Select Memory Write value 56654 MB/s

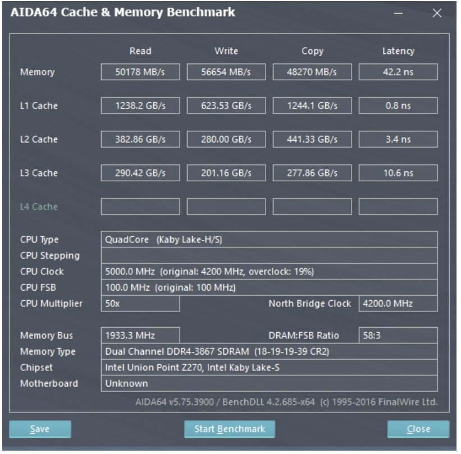tap(226, 72)
